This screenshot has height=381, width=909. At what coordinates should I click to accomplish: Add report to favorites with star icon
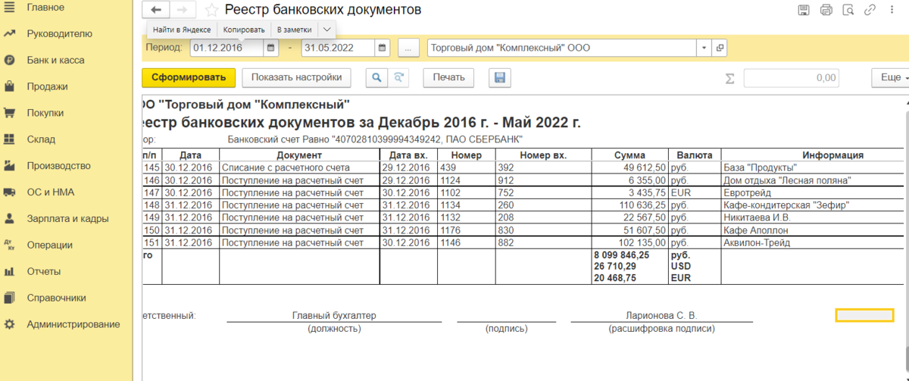pos(212,11)
